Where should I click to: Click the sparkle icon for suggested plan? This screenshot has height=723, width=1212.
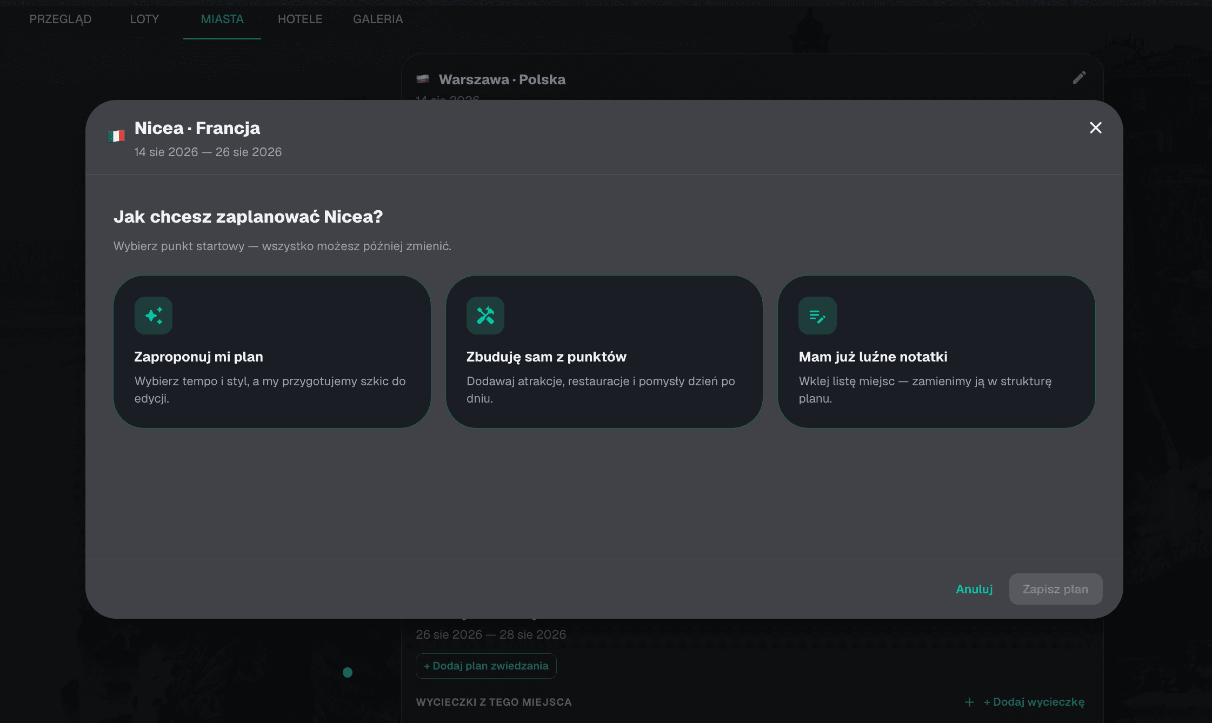[154, 316]
